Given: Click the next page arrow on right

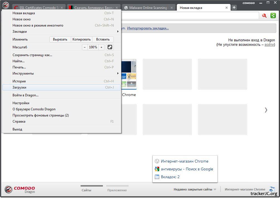Looking at the screenshot, I should pyautogui.click(x=266, y=110).
